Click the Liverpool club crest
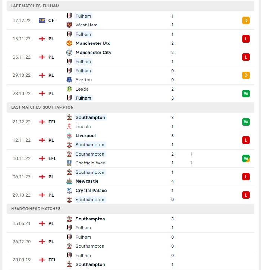 (x=69, y=136)
